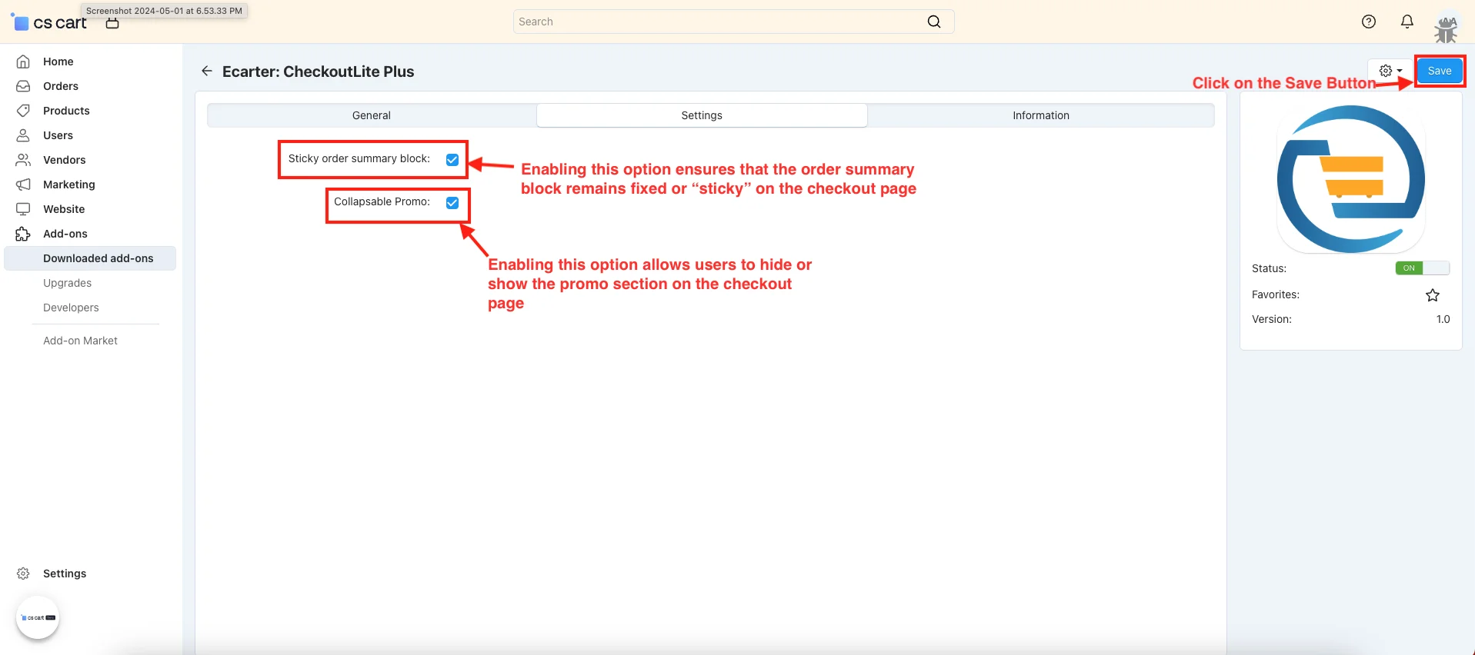The height and width of the screenshot is (655, 1475).
Task: Click the search magnifier icon
Action: point(933,22)
